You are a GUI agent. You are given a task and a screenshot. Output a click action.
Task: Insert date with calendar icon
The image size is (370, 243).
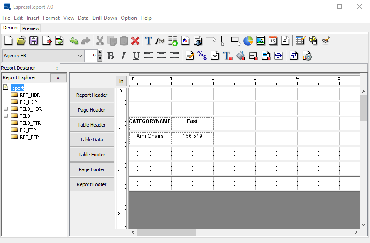273,41
